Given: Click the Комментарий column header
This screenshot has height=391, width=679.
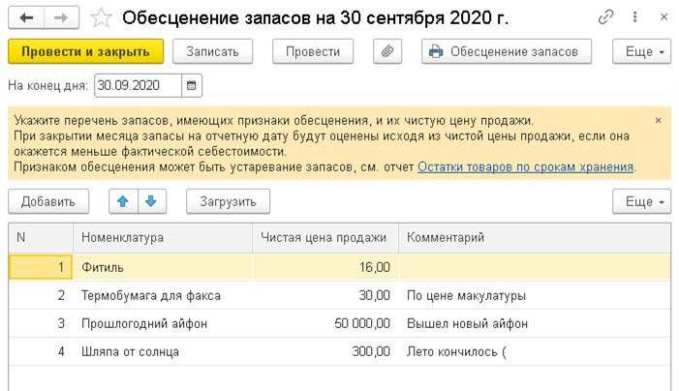Looking at the screenshot, I should [535, 237].
